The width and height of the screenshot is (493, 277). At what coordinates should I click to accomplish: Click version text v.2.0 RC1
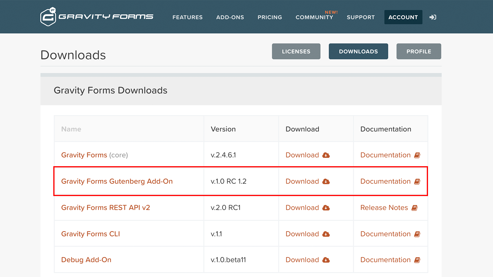[x=226, y=207]
